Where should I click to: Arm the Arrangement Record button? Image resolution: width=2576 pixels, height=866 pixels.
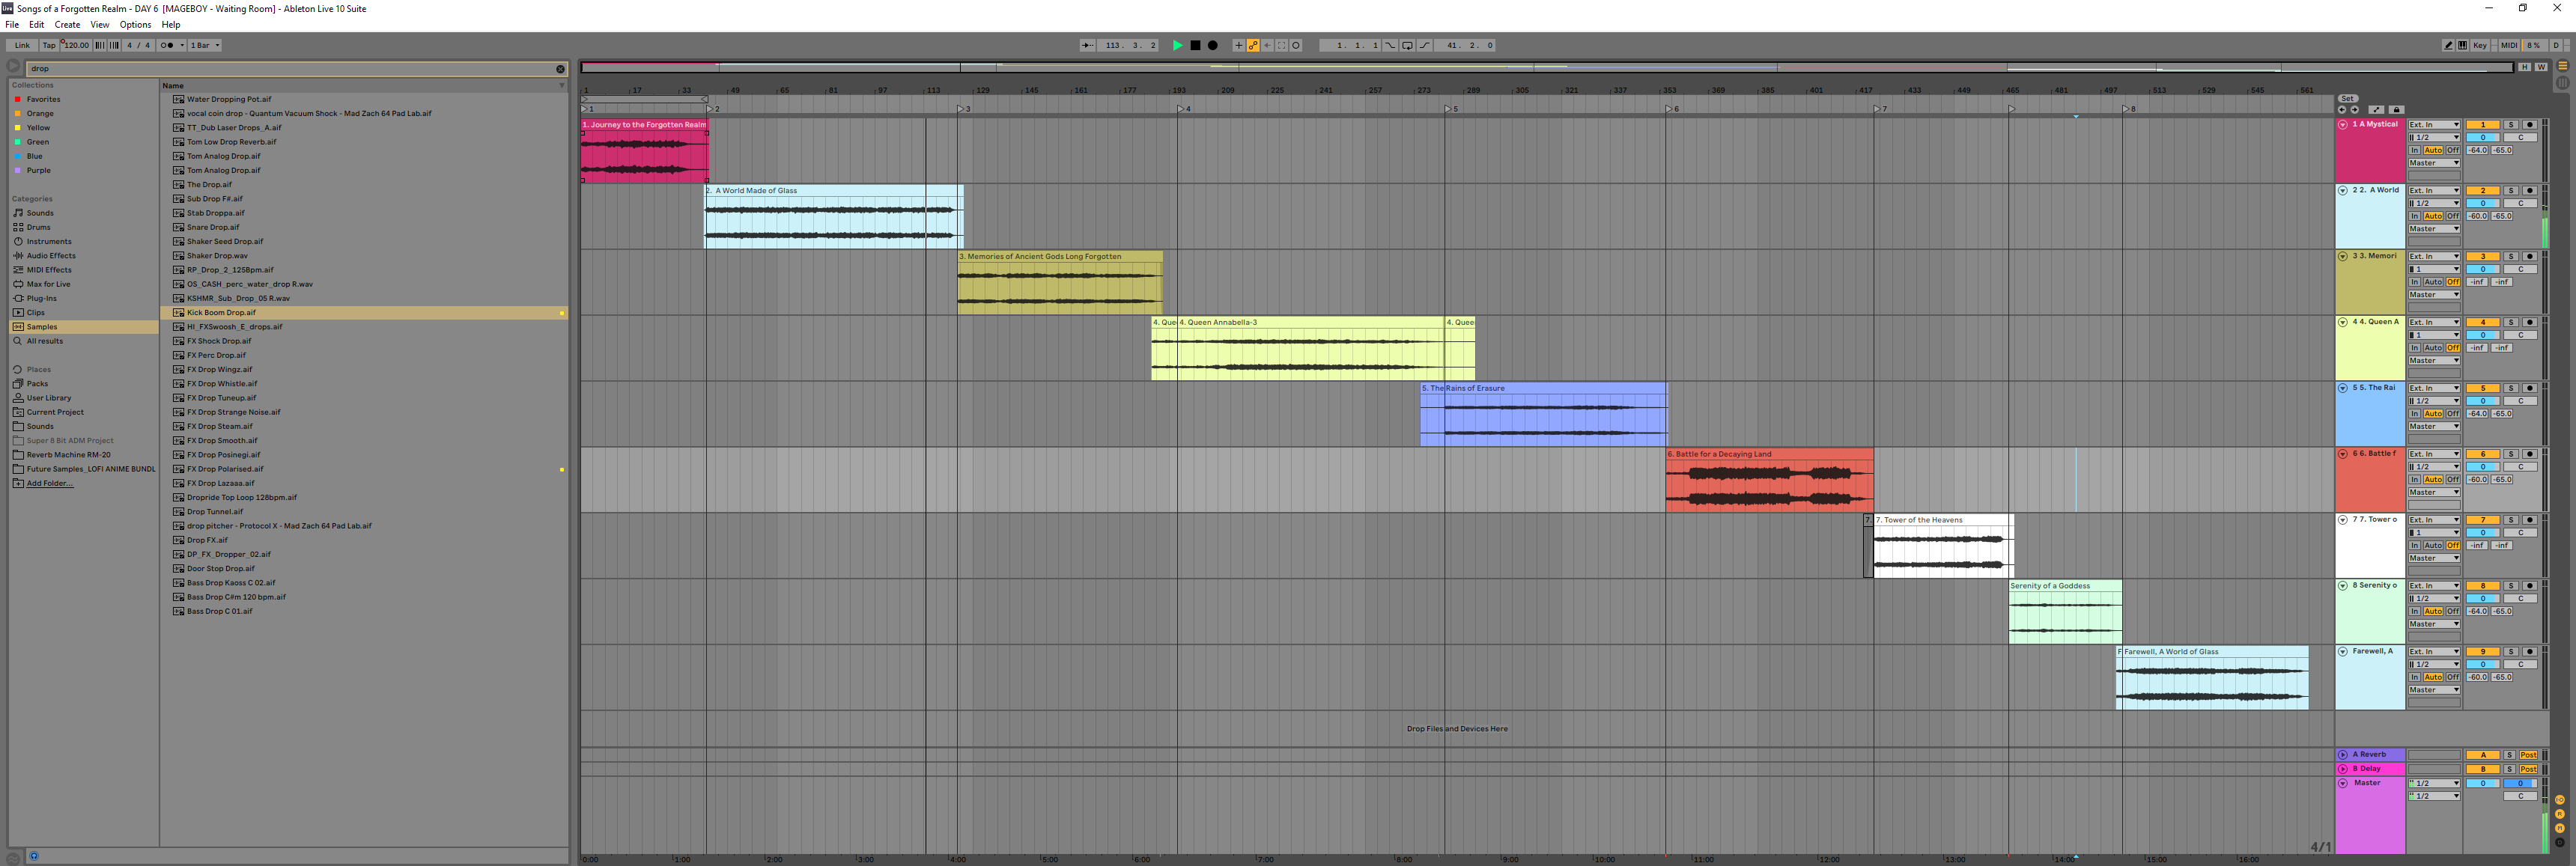pos(1213,45)
